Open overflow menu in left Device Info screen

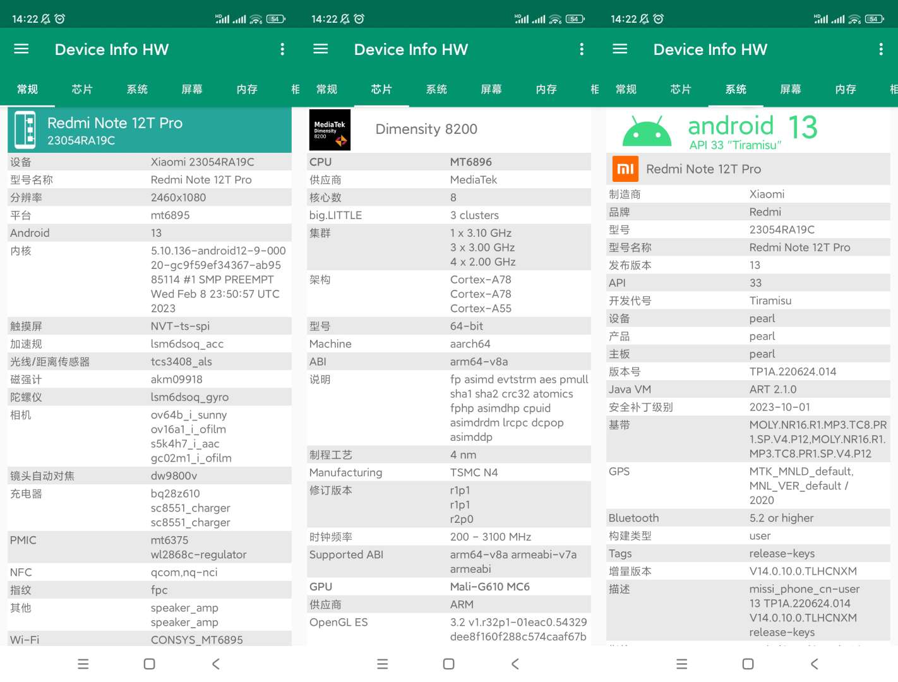tap(282, 49)
